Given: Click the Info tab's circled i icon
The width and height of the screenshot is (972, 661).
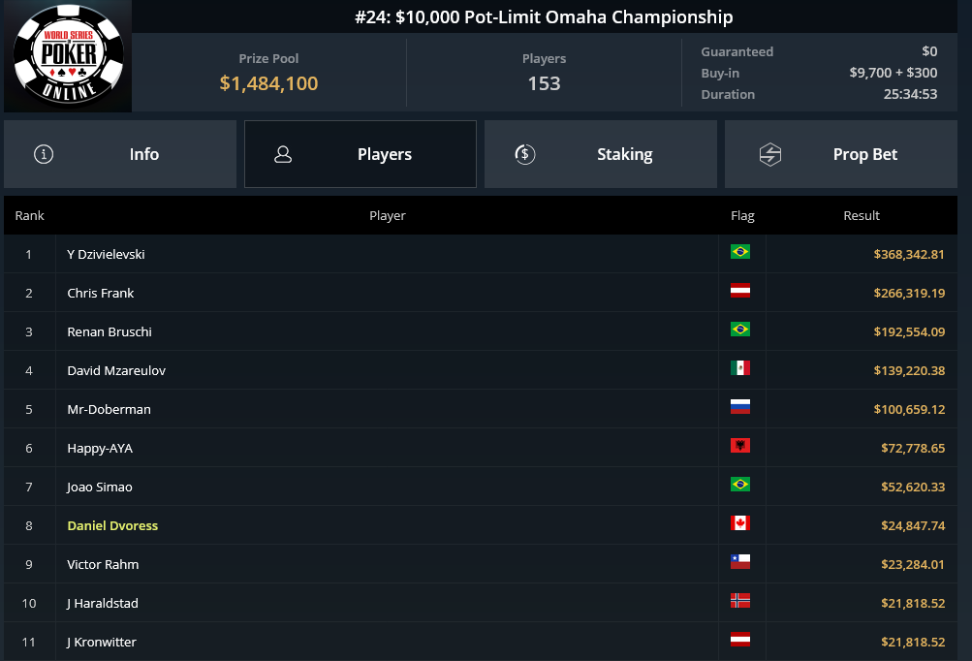Looking at the screenshot, I should click(x=44, y=154).
